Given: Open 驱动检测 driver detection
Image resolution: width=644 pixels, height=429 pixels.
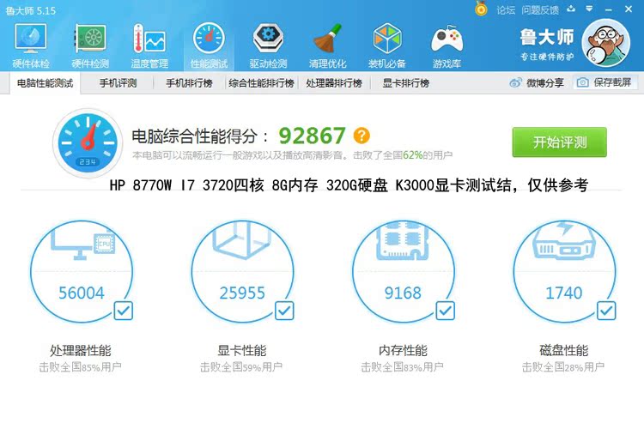Looking at the screenshot, I should point(268,45).
